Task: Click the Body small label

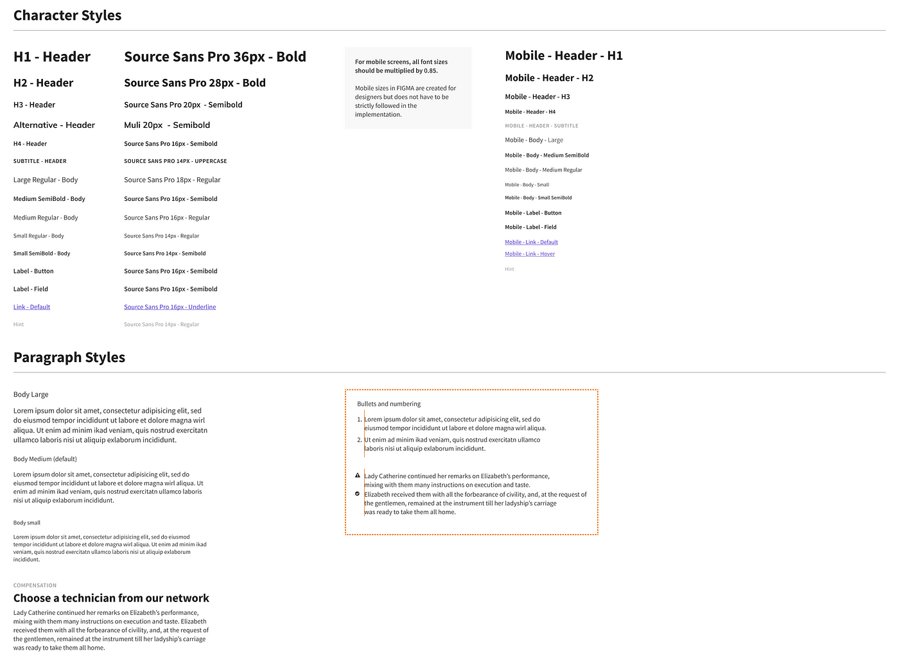Action: (27, 522)
